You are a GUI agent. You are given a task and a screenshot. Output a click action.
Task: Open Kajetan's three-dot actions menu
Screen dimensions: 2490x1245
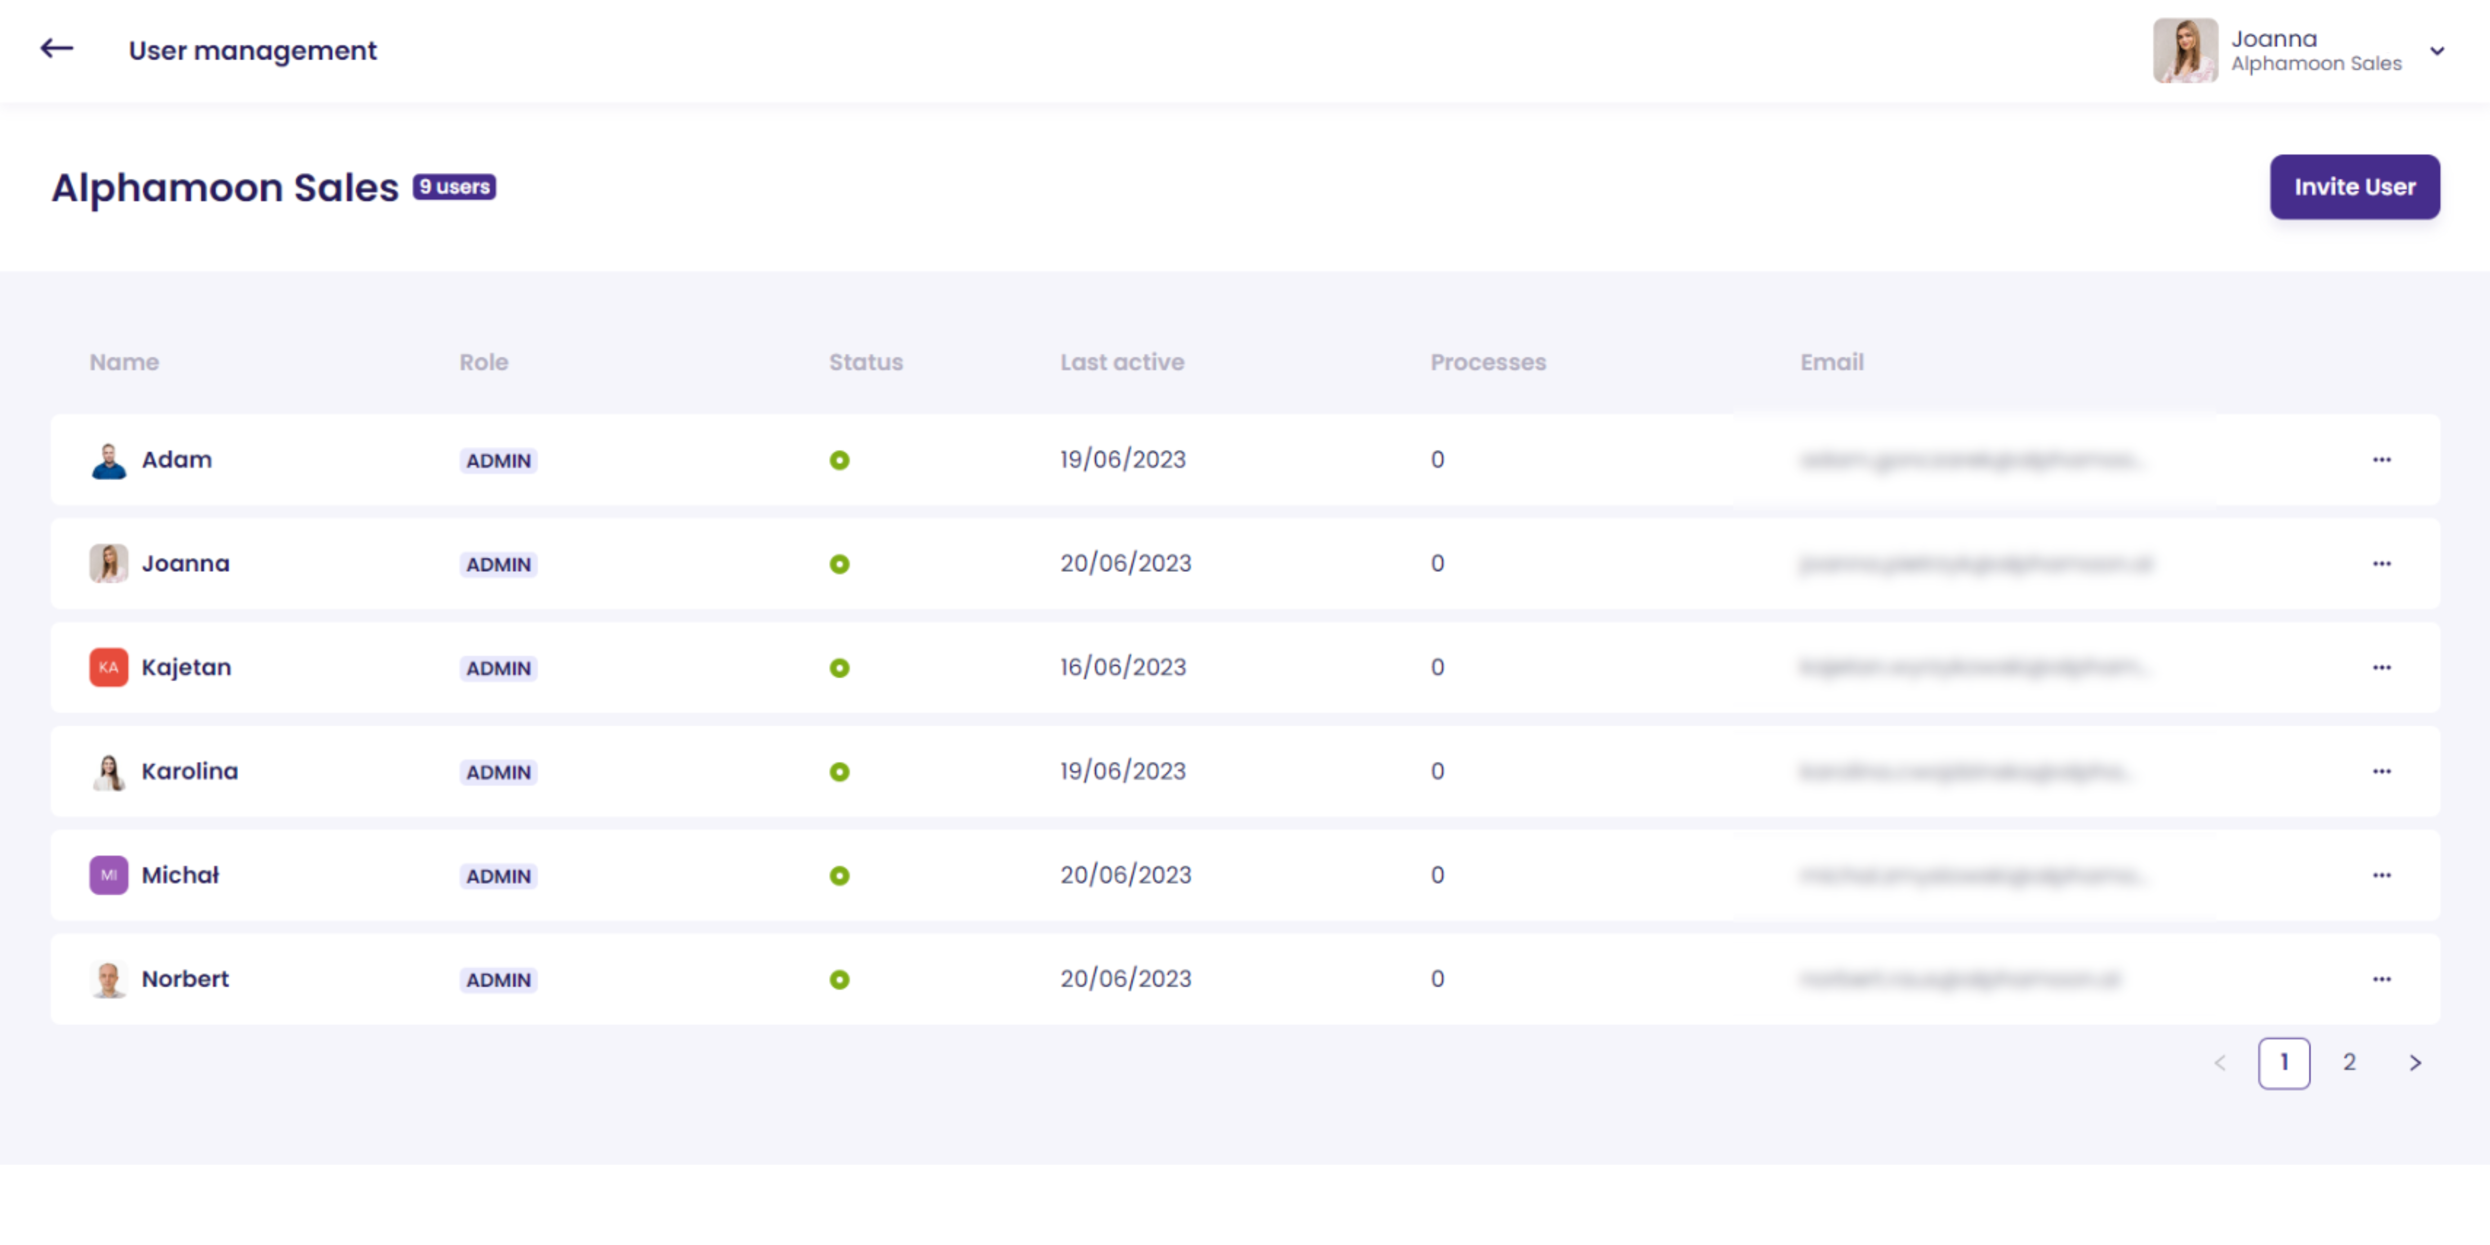point(2381,668)
